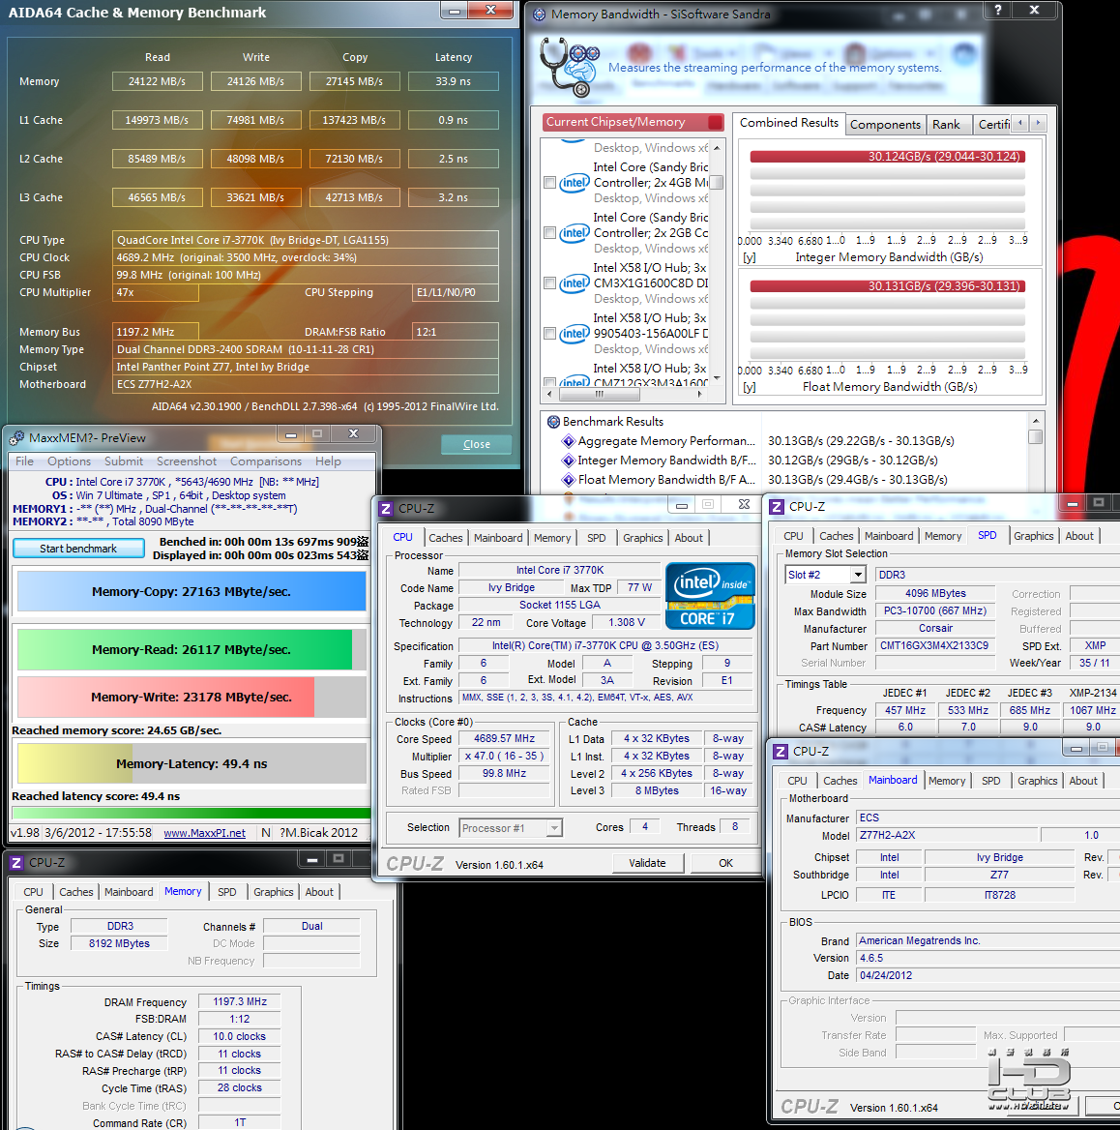Open the Caches tab in the CPU-Z processor window
Screen dimensions: 1120x1130
click(445, 538)
